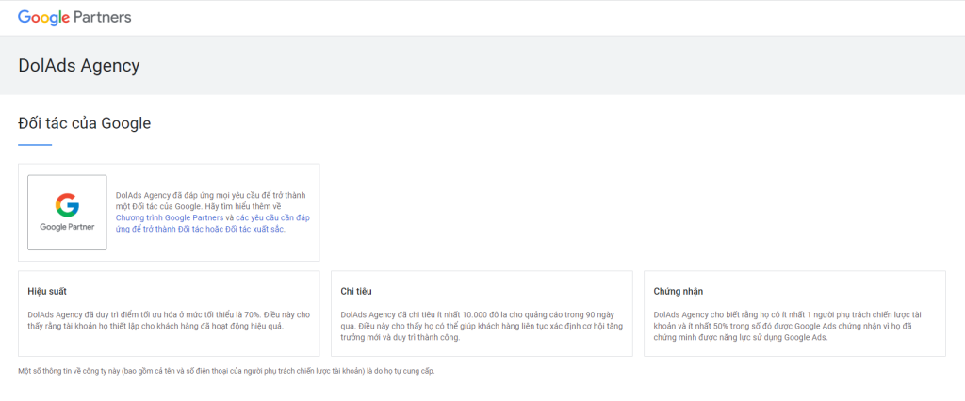Click the 10.000 đô la spending description
The image size is (965, 401).
[482, 326]
